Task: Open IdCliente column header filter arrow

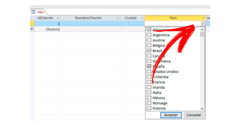Action: point(57,18)
